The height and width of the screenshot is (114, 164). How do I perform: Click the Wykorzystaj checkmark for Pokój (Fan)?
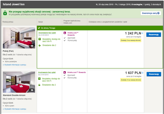[65, 40]
